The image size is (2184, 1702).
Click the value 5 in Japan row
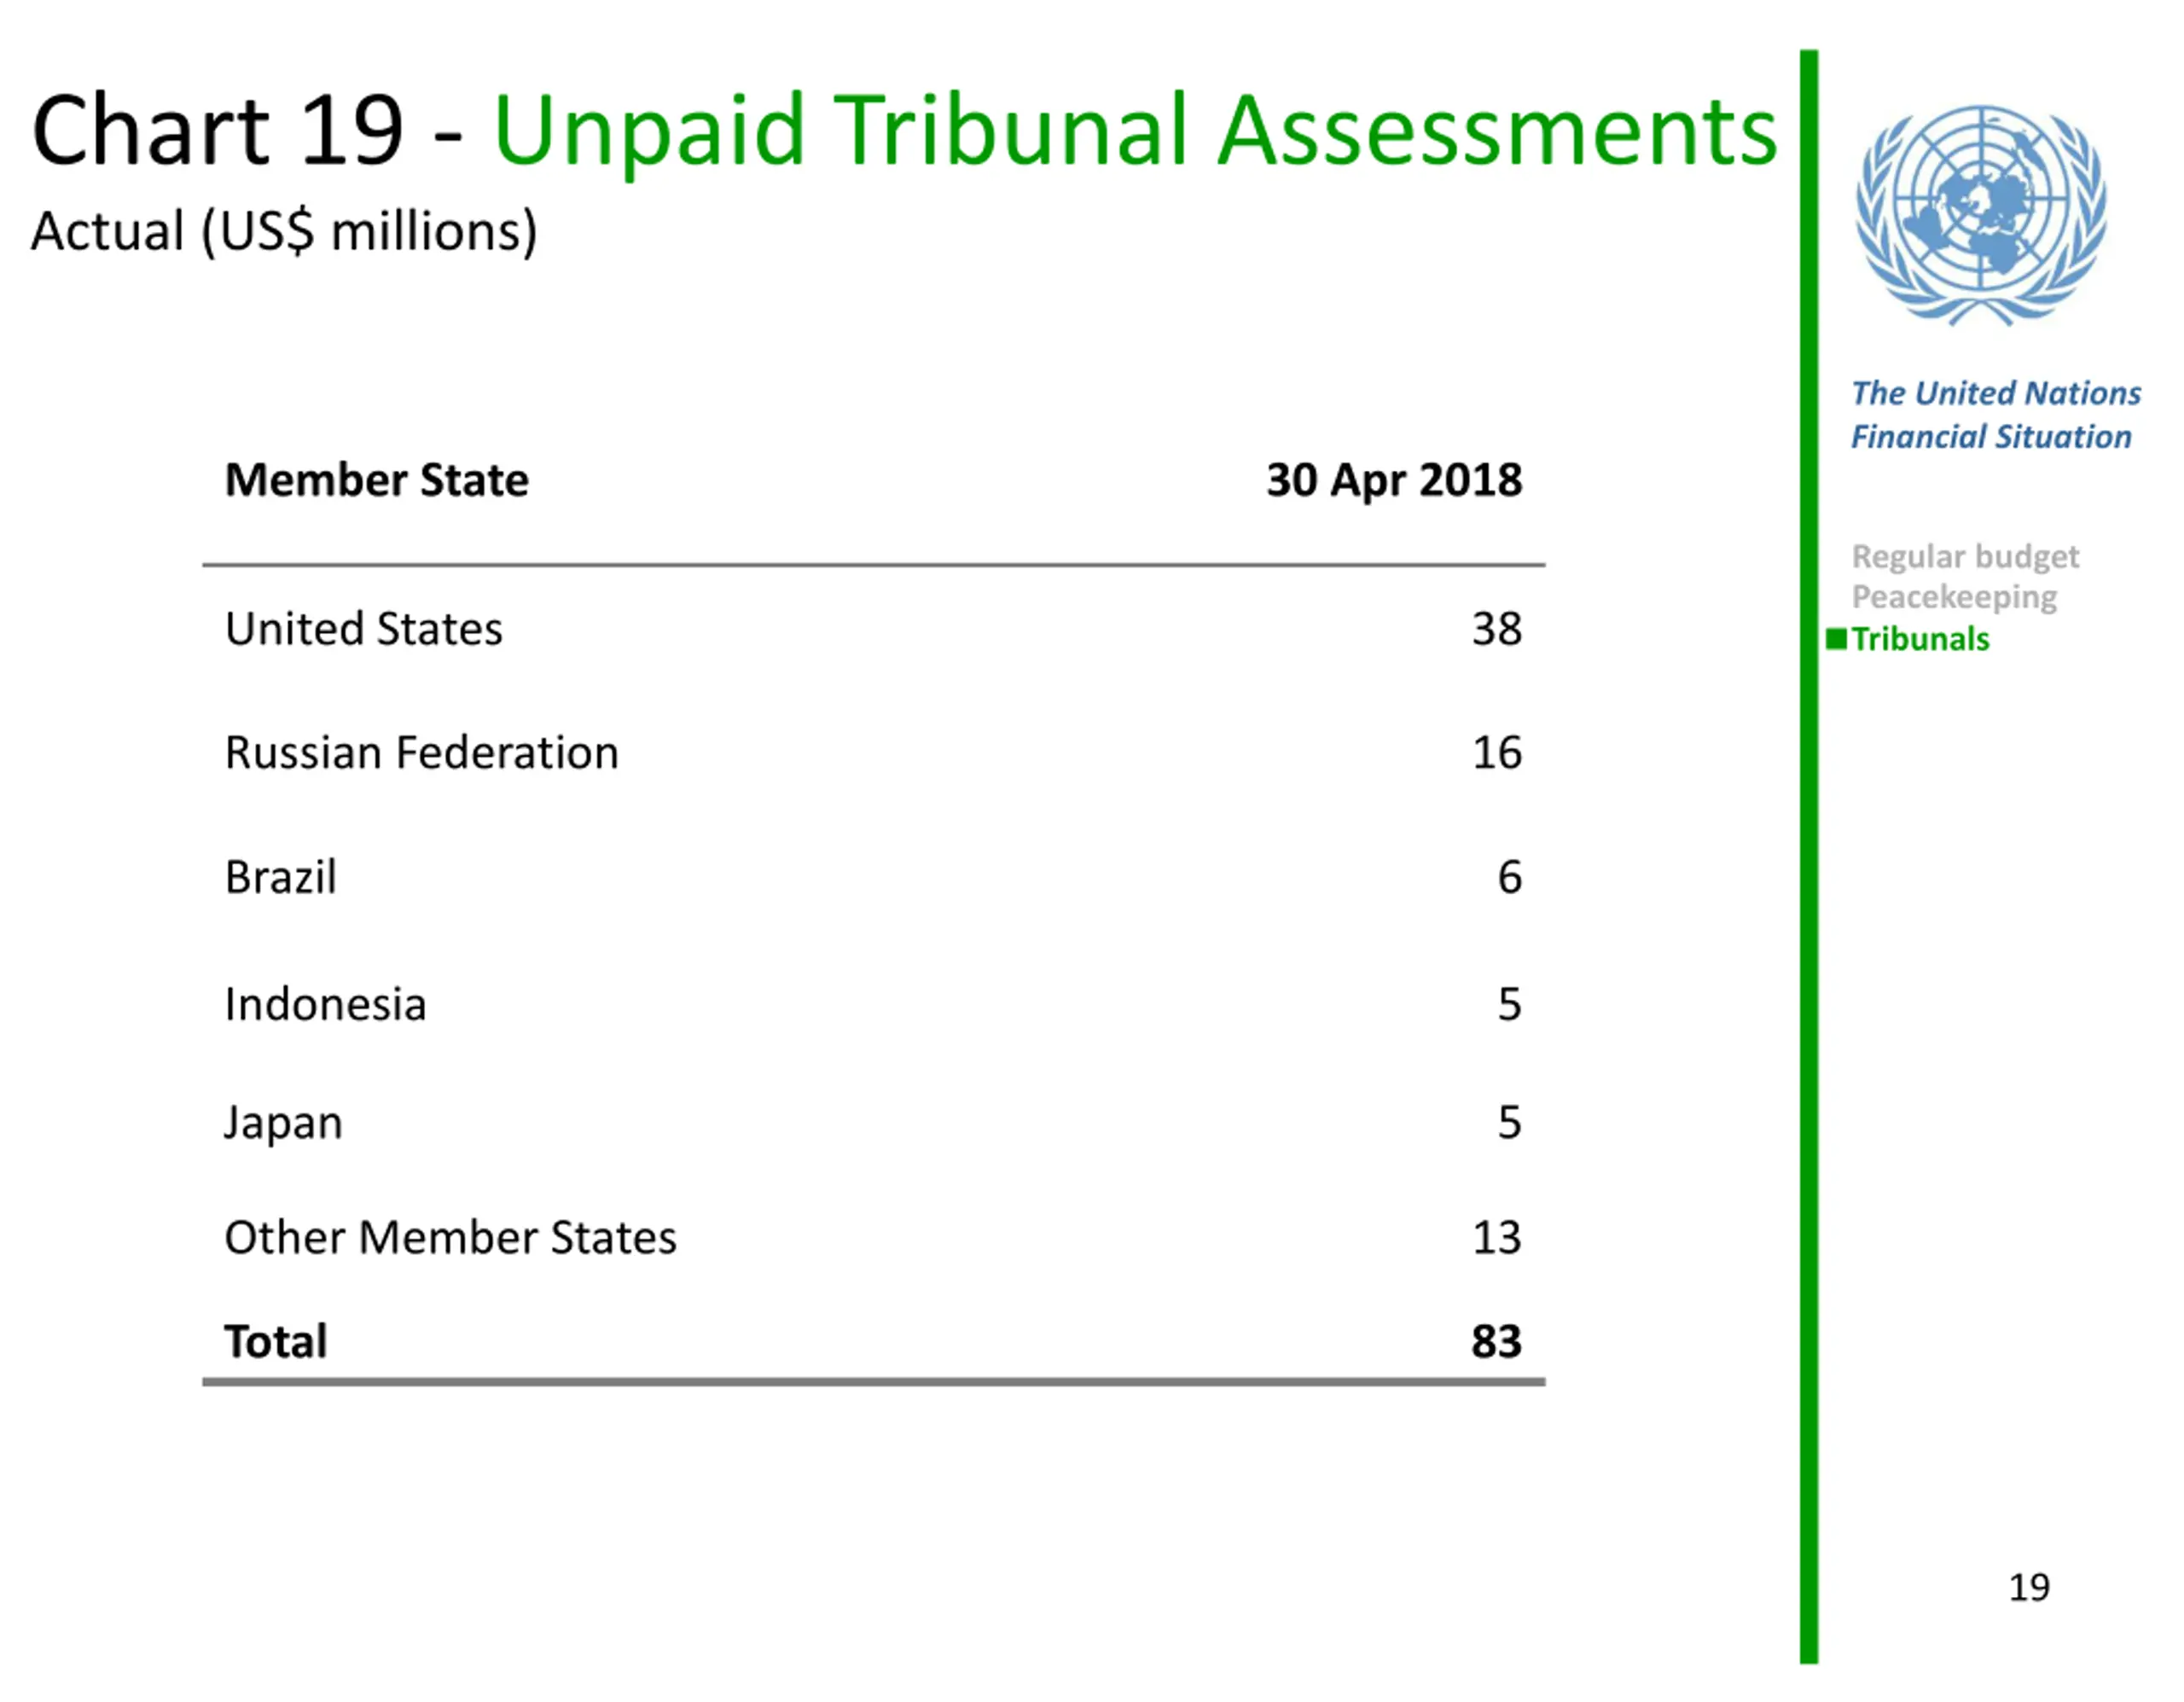(x=1510, y=1122)
